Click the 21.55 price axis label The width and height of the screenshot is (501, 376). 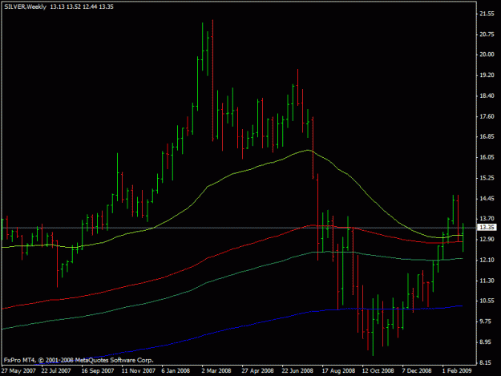pos(487,14)
